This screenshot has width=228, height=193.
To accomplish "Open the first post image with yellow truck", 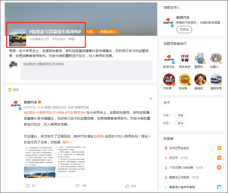I will point(40,162).
